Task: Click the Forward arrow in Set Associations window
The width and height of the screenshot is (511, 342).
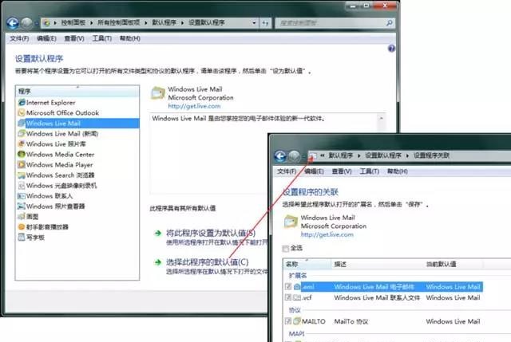Action: point(295,156)
